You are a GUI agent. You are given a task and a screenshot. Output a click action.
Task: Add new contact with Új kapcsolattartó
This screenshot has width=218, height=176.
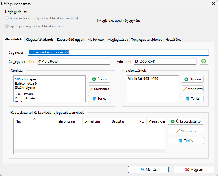point(186,121)
